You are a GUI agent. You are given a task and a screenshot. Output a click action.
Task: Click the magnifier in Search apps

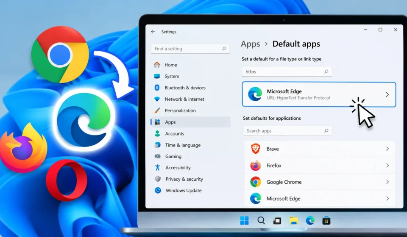tap(326, 130)
